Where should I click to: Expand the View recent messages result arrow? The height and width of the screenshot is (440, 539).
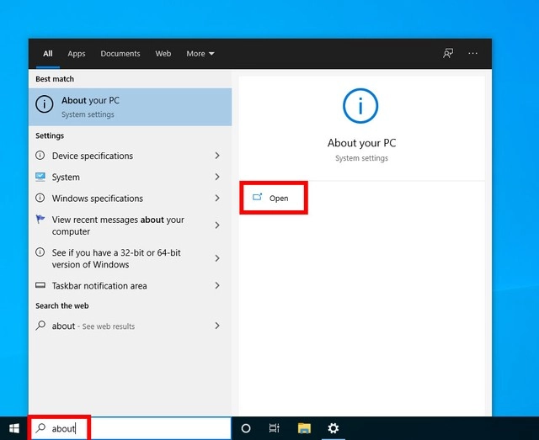click(x=217, y=225)
